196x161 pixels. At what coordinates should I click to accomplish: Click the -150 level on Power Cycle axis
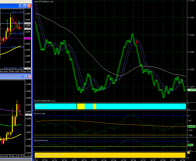190,130
